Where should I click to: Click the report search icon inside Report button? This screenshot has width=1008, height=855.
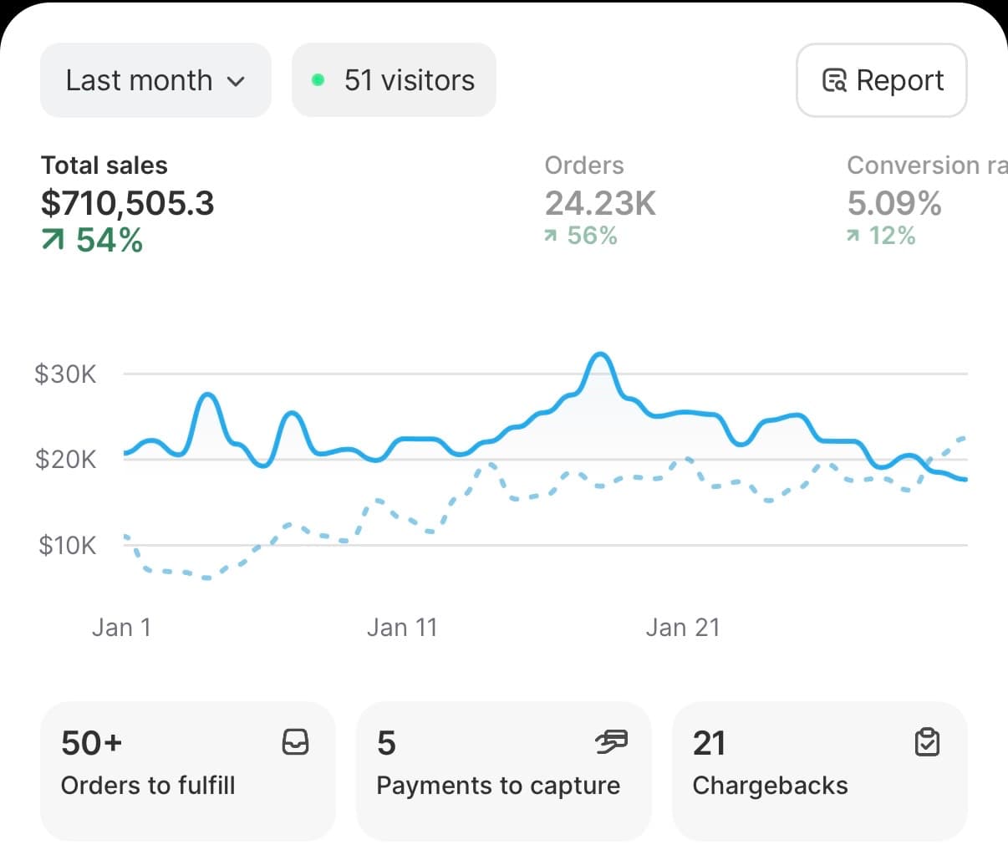coord(832,80)
